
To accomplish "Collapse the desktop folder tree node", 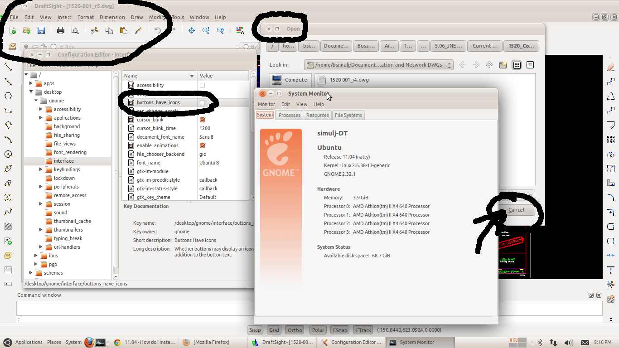I will [31, 92].
